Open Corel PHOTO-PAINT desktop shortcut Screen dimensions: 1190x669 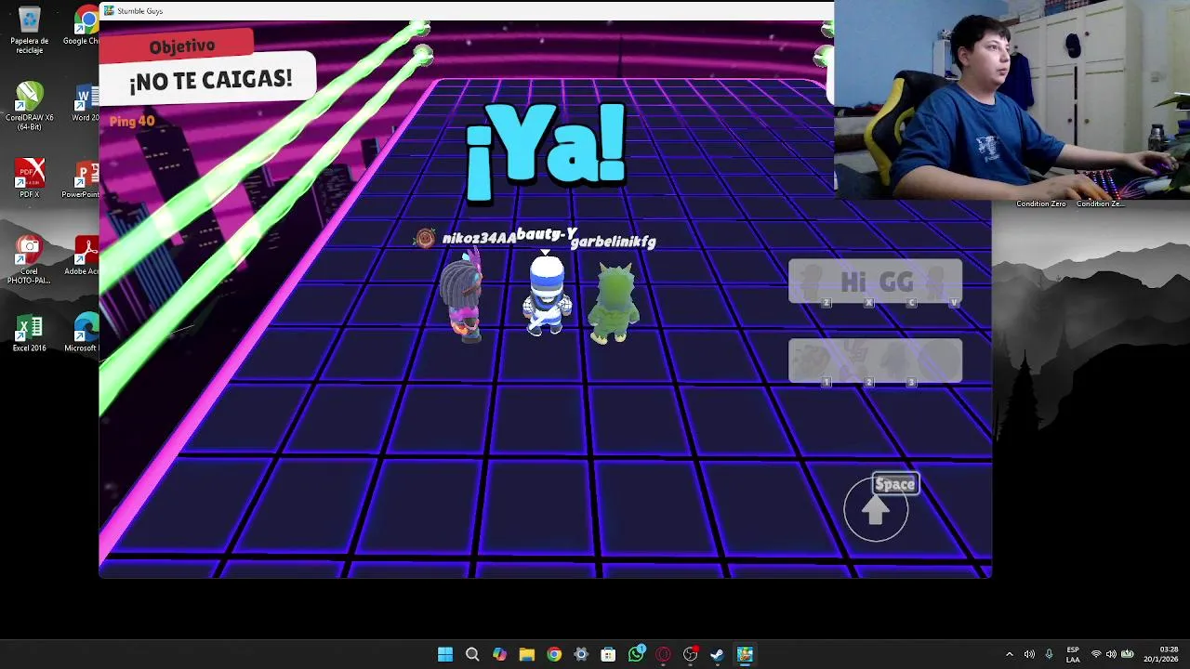[x=30, y=260]
